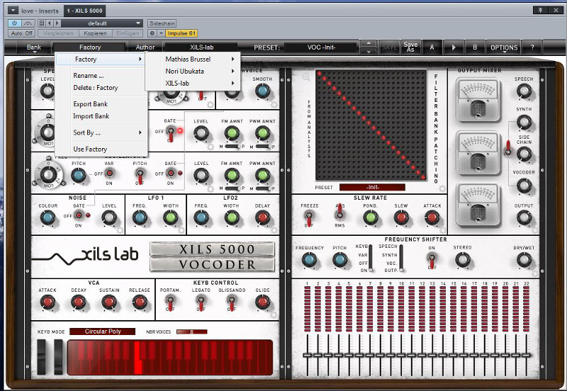Open the XILS-lab author dropdown
Image resolution: width=567 pixels, height=391 pixels.
[x=201, y=47]
